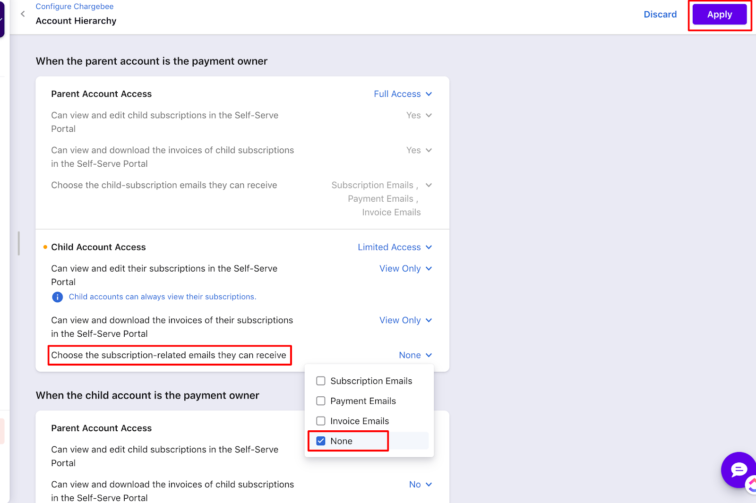Open the No dropdown for child invoices

pos(421,485)
